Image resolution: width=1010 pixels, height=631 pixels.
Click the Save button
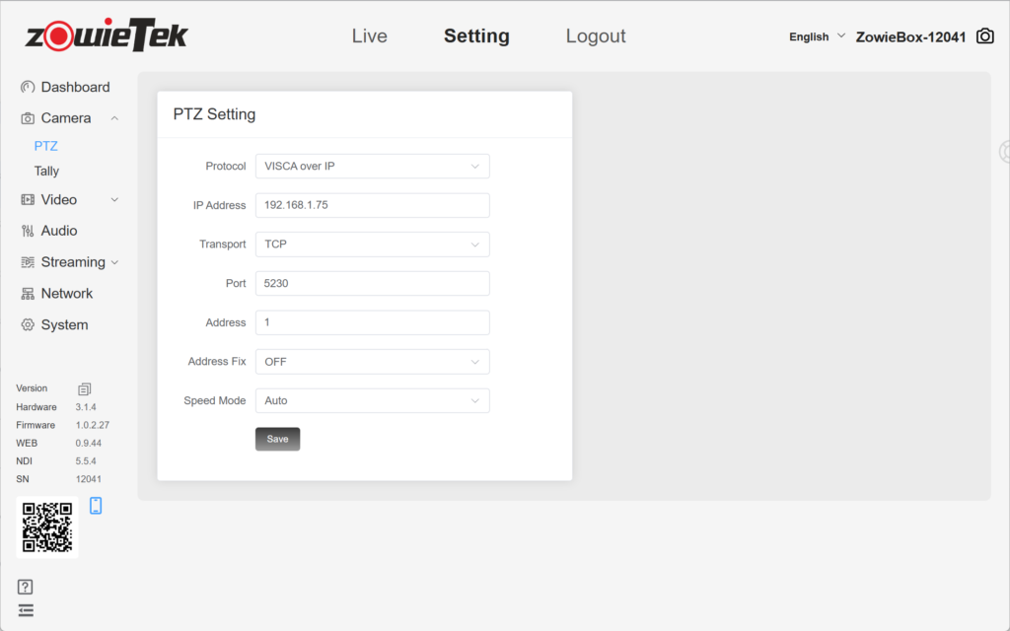coord(277,439)
